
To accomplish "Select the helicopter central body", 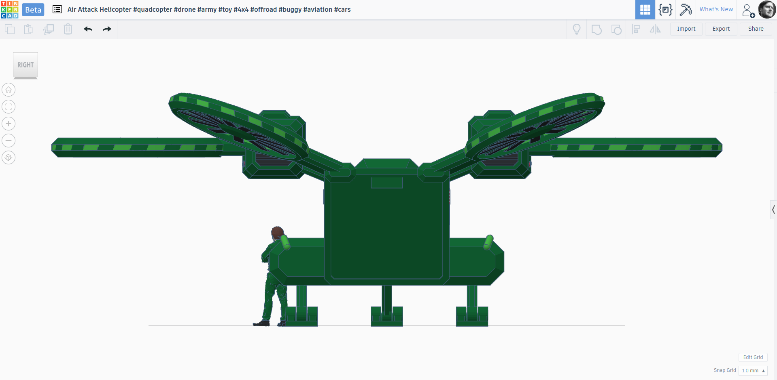I will [x=386, y=226].
